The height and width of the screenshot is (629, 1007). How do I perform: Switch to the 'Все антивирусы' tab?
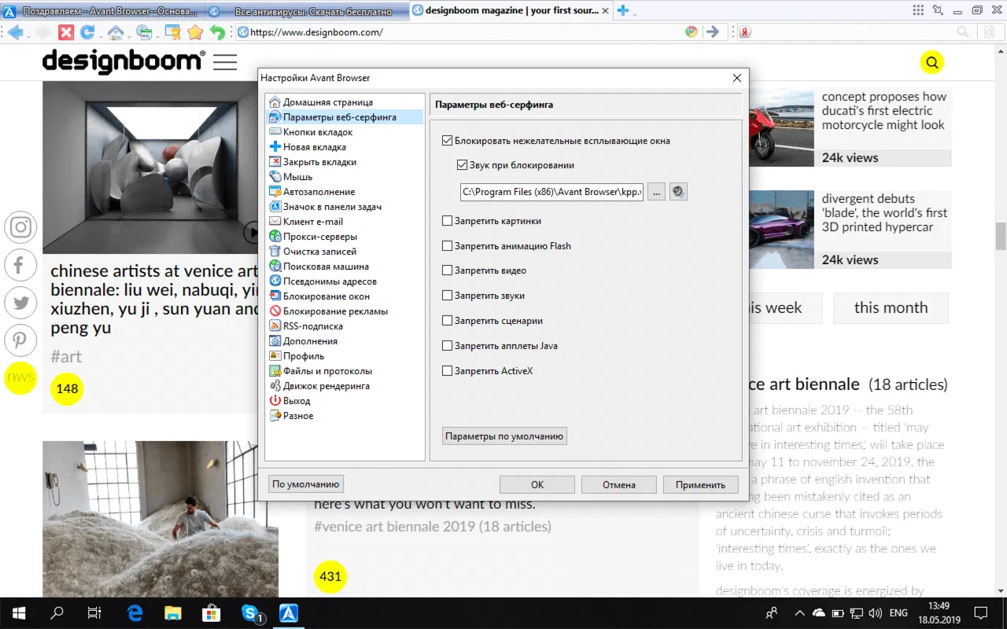(306, 11)
